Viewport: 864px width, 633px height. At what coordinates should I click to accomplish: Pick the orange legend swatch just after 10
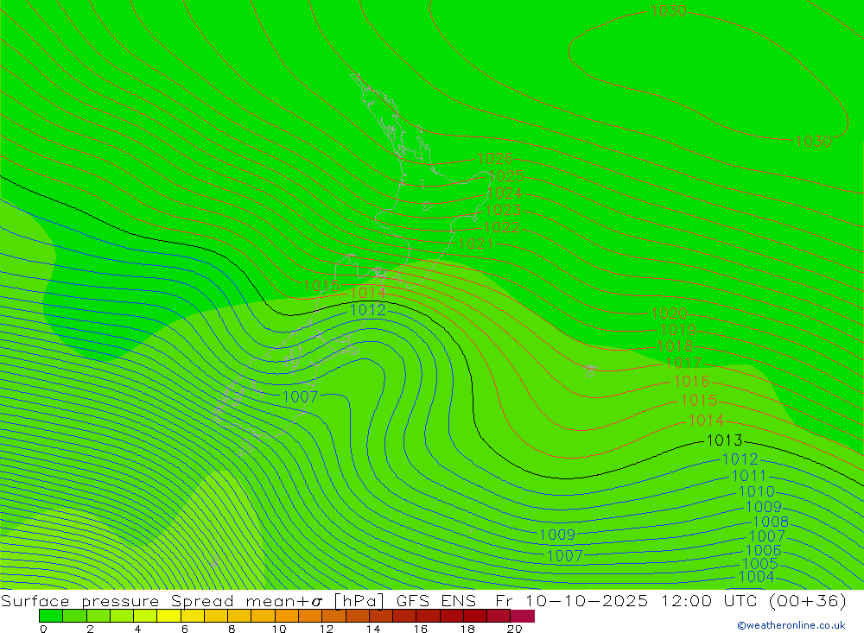[x=287, y=616]
